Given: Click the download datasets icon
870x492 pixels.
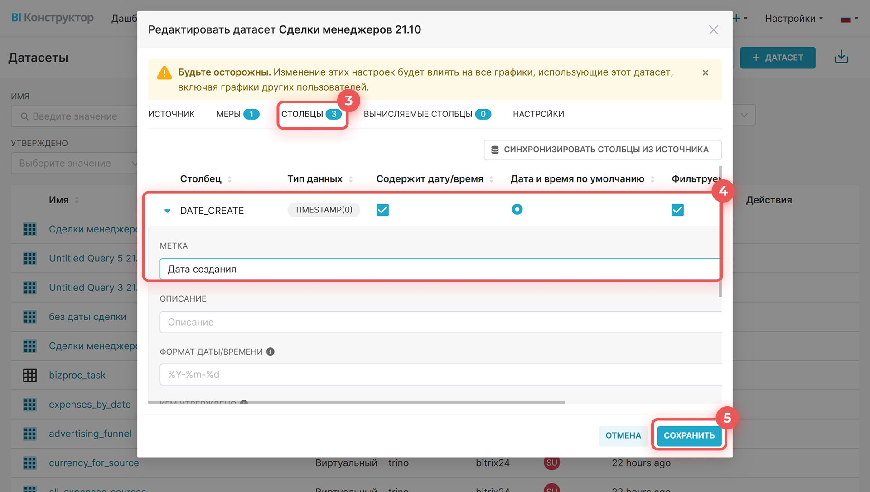Looking at the screenshot, I should tap(841, 57).
